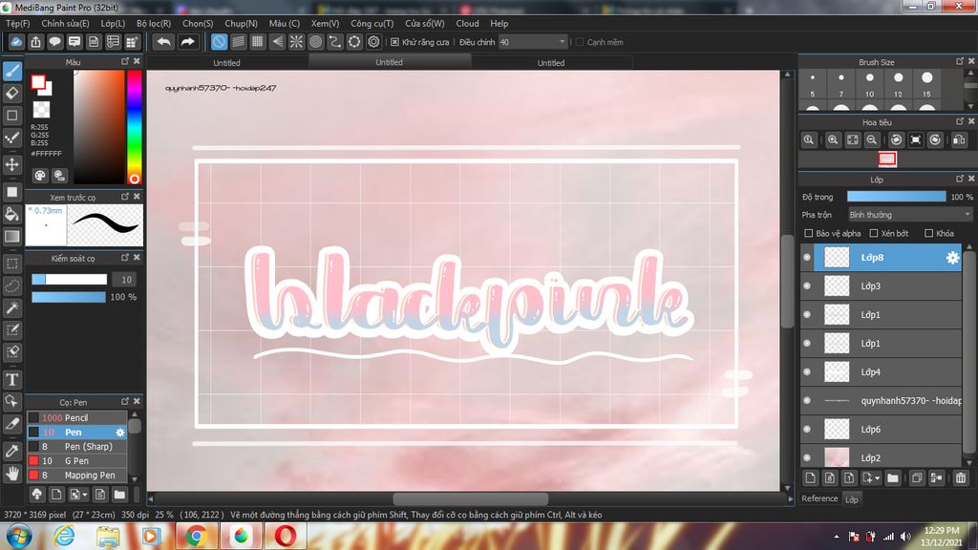
Task: Open Pha trộn blend mode dropdown
Action: pyautogui.click(x=910, y=215)
